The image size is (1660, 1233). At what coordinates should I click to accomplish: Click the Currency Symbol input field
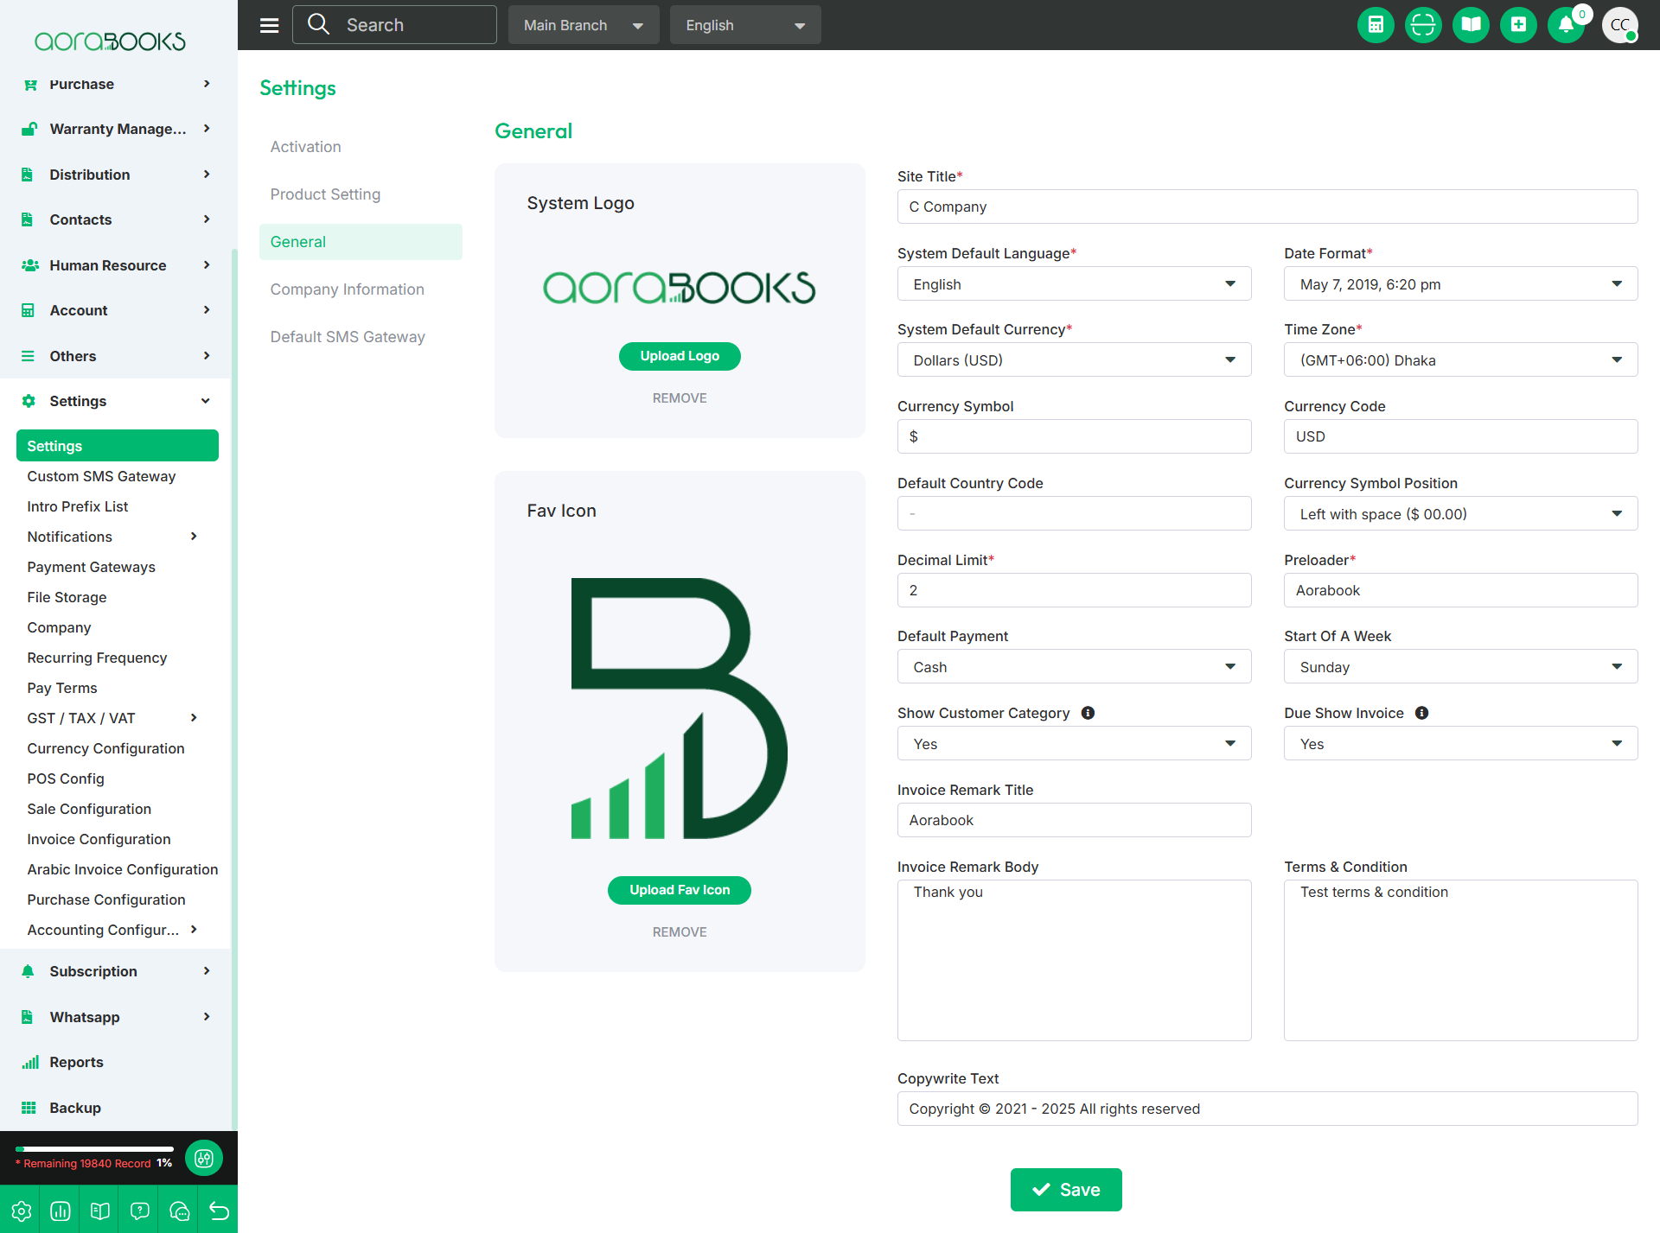point(1074,436)
